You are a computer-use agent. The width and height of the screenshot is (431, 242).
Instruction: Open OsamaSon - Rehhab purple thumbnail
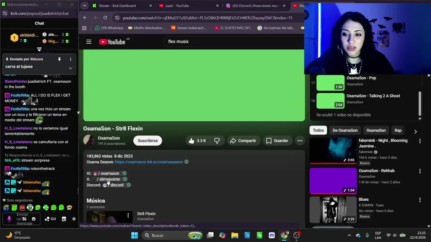(333, 181)
